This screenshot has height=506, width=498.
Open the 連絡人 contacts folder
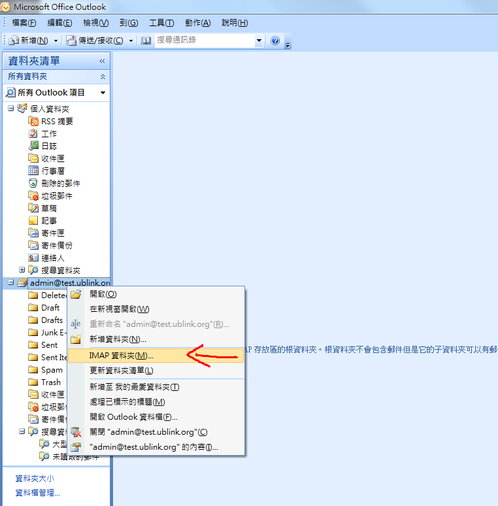(52, 258)
